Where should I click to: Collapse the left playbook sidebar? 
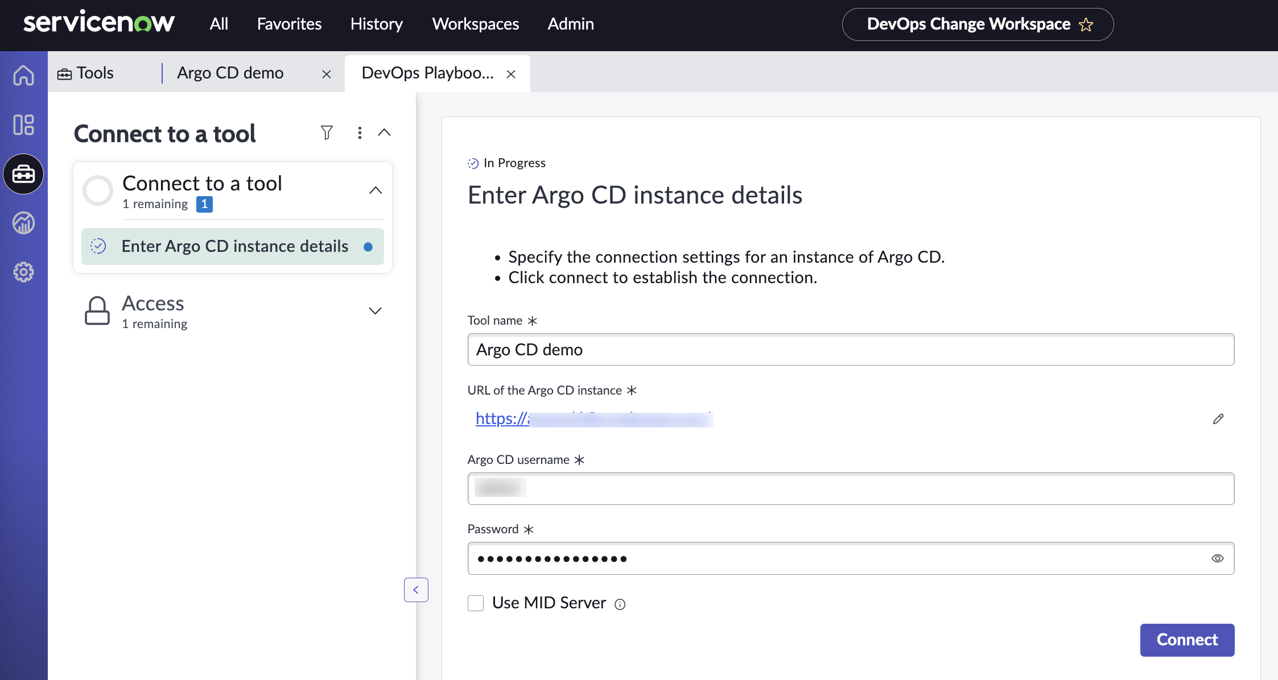(416, 590)
